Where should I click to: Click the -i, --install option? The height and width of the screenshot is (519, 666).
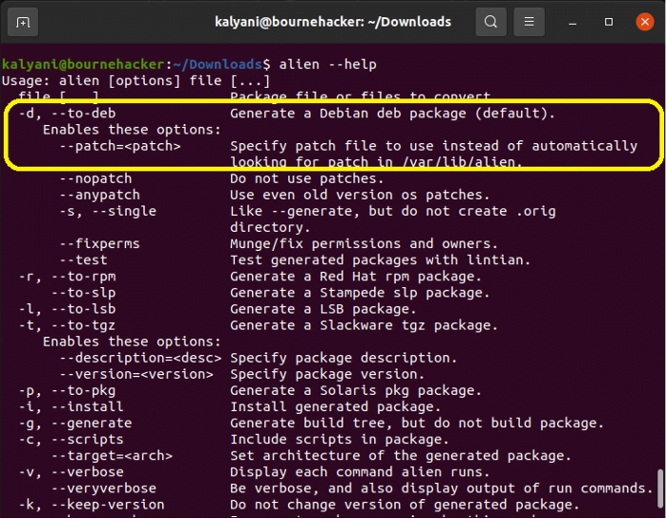pos(72,406)
